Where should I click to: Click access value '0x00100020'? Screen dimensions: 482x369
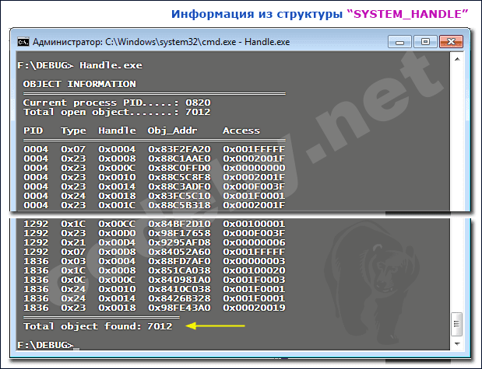[254, 270]
